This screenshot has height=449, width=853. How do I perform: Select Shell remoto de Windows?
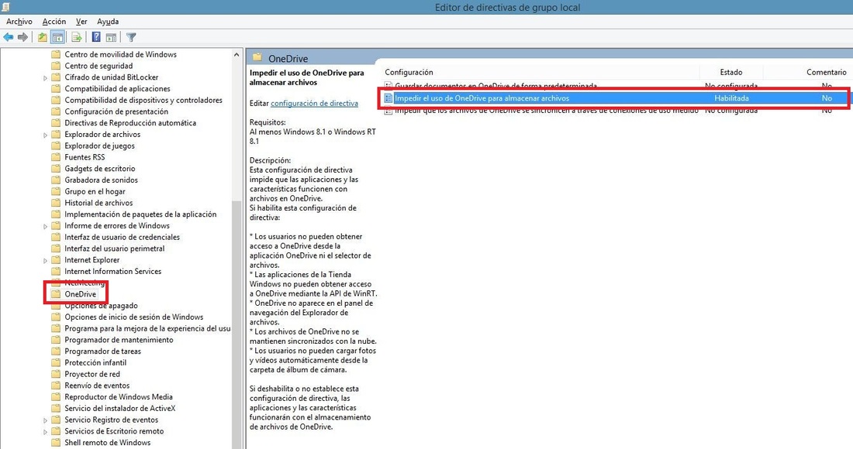coord(107,442)
